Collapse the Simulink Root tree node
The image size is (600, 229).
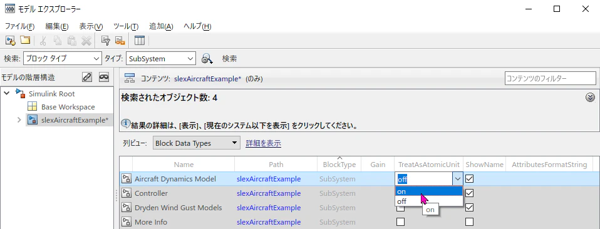click(x=7, y=93)
